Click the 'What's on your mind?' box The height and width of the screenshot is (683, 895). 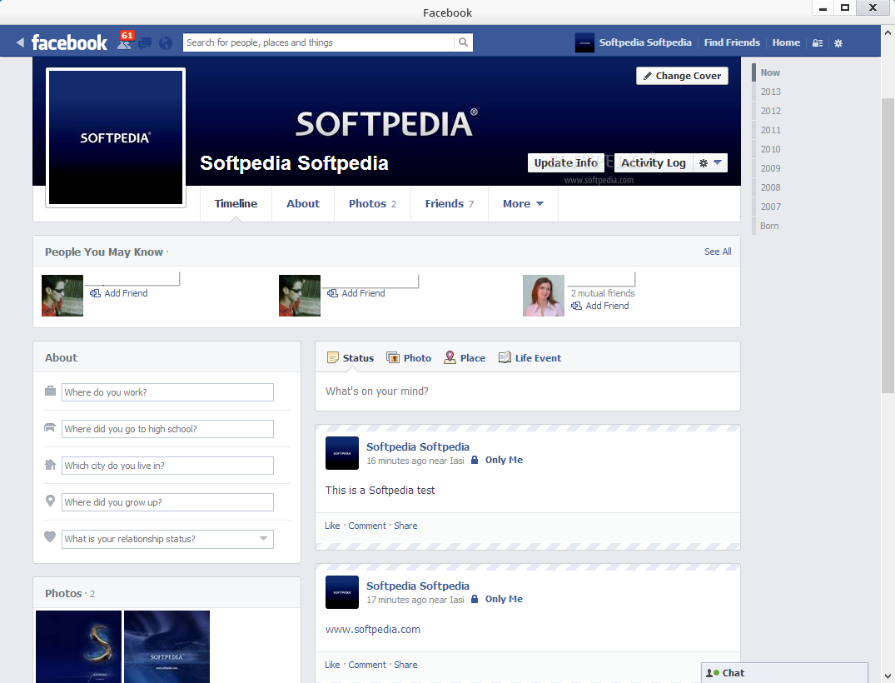tap(527, 391)
